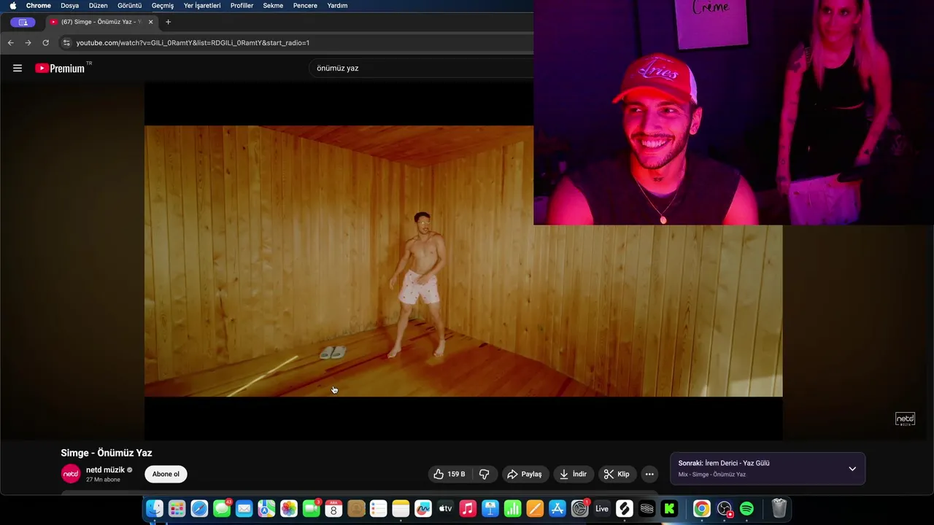Share the video with Paylaş

pyautogui.click(x=525, y=474)
